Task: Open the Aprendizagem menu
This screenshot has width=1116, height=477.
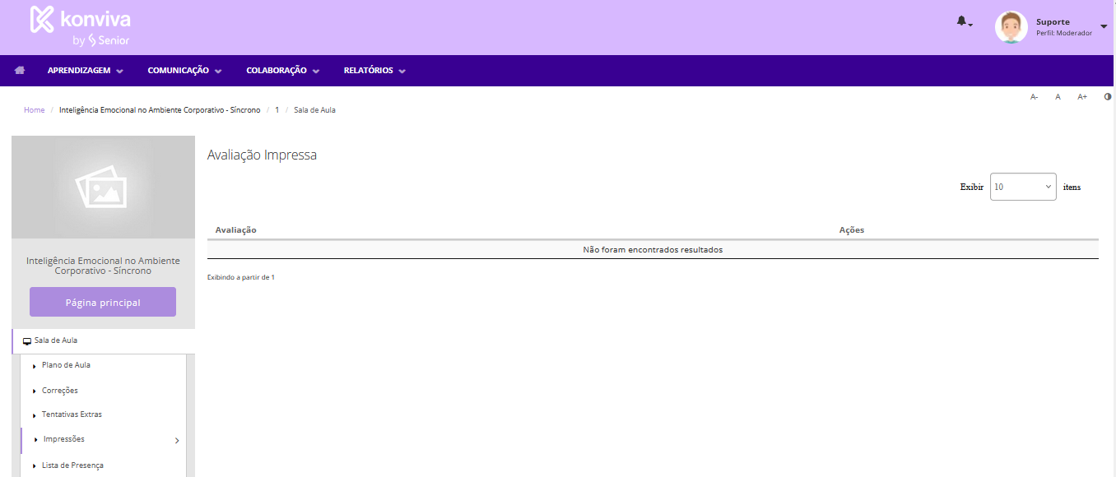Action: (86, 71)
